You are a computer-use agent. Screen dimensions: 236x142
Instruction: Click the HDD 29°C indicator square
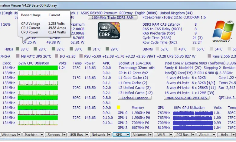click(107, 49)
